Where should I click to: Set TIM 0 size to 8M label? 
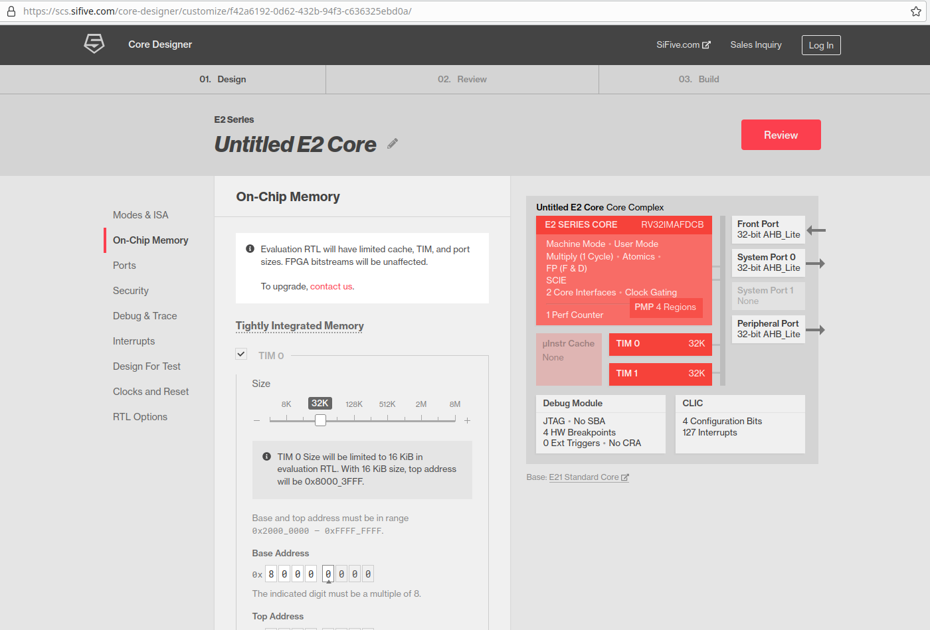(455, 404)
